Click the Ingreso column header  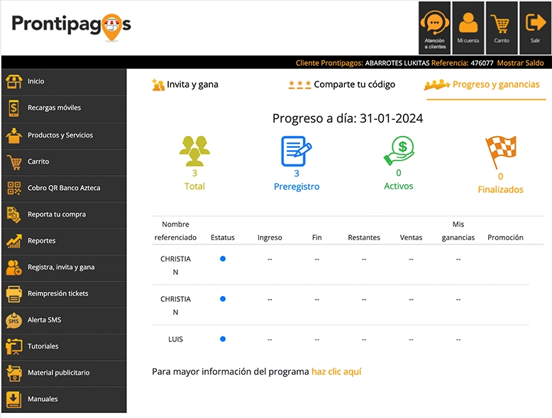[270, 237]
